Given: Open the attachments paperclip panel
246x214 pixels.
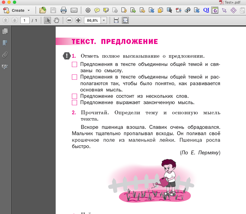Looking at the screenshot, I should (5, 55).
